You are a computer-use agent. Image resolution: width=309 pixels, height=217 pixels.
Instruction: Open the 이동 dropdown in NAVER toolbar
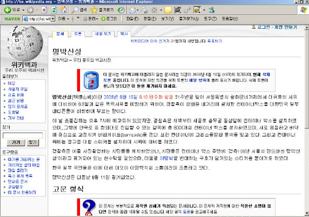point(63,19)
